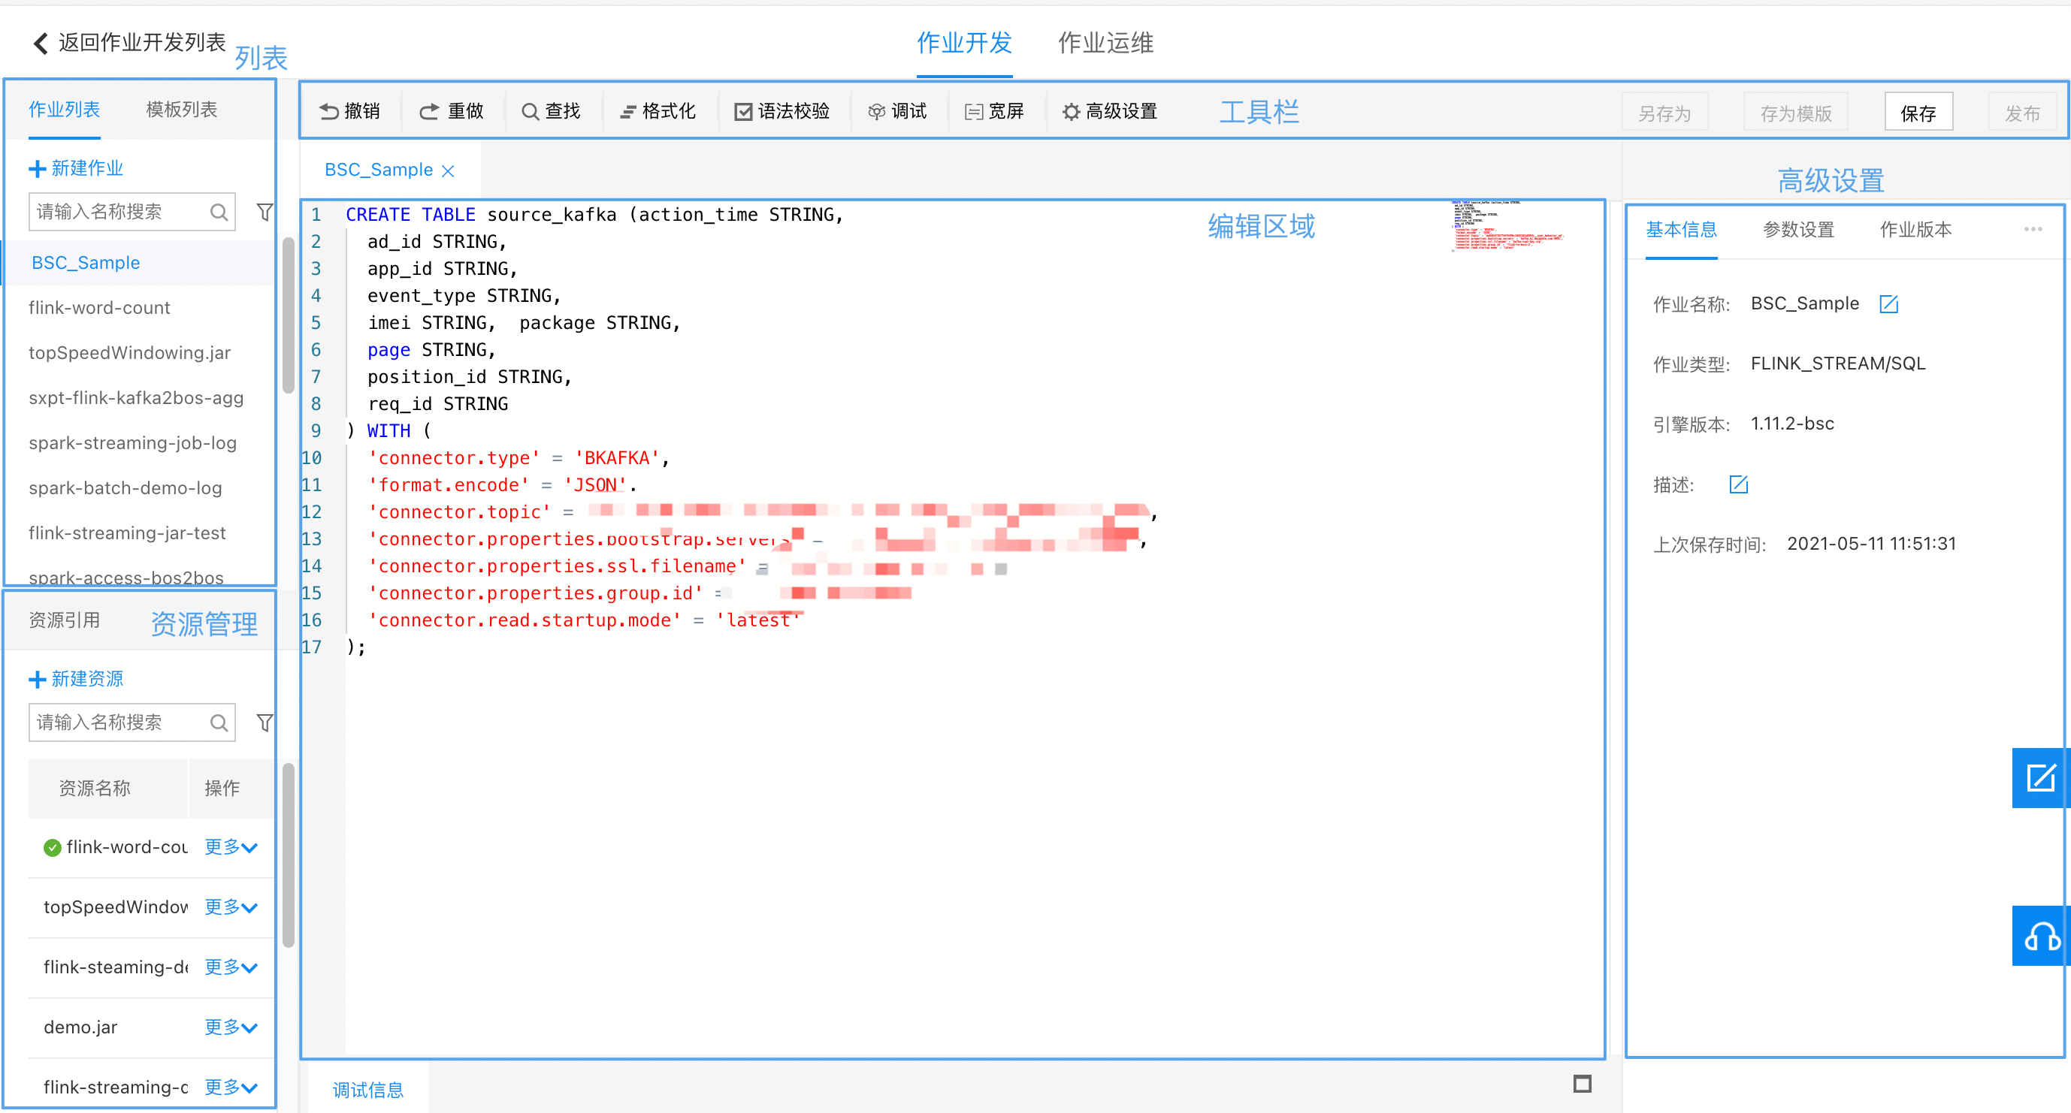Edit the 作业名称 with the pencil icon
2071x1113 pixels.
point(1888,303)
